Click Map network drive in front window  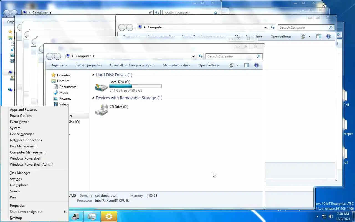pos(176,65)
